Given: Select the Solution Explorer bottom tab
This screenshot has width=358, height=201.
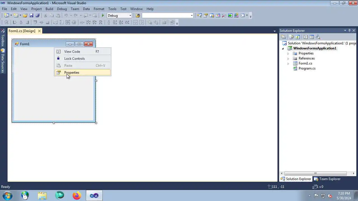Looking at the screenshot, I should (x=296, y=179).
